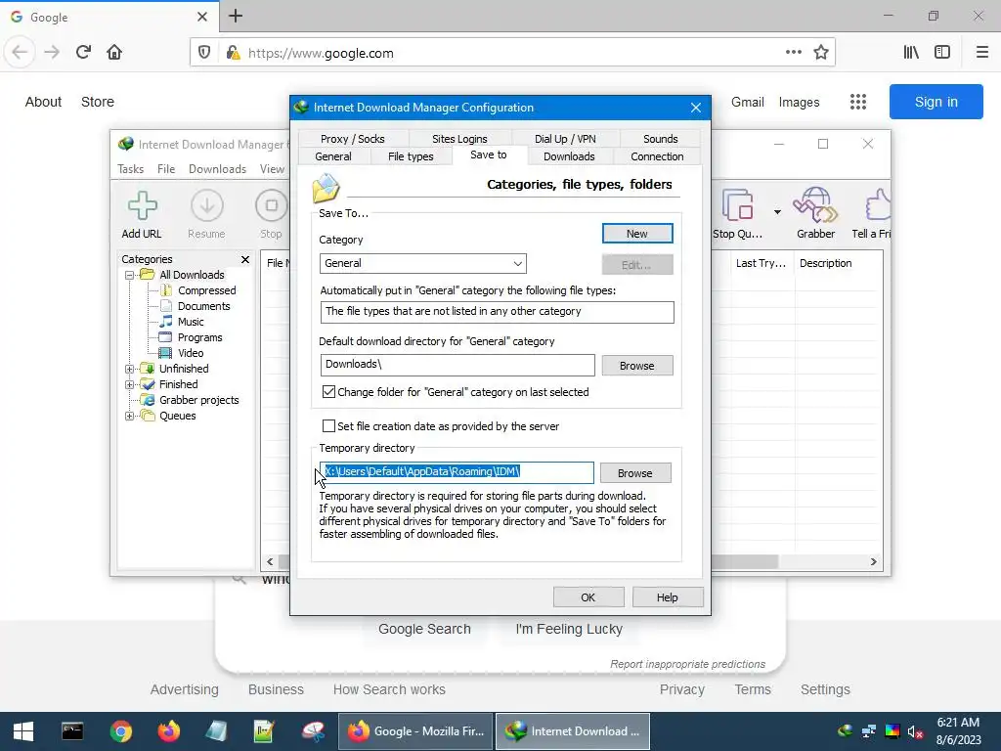Open the Category combo box showing General
This screenshot has height=751, width=1001.
click(422, 263)
